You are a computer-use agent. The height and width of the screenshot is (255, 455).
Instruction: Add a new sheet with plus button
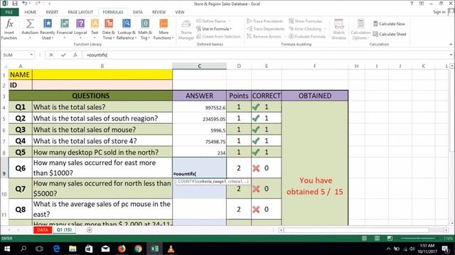[x=90, y=230]
